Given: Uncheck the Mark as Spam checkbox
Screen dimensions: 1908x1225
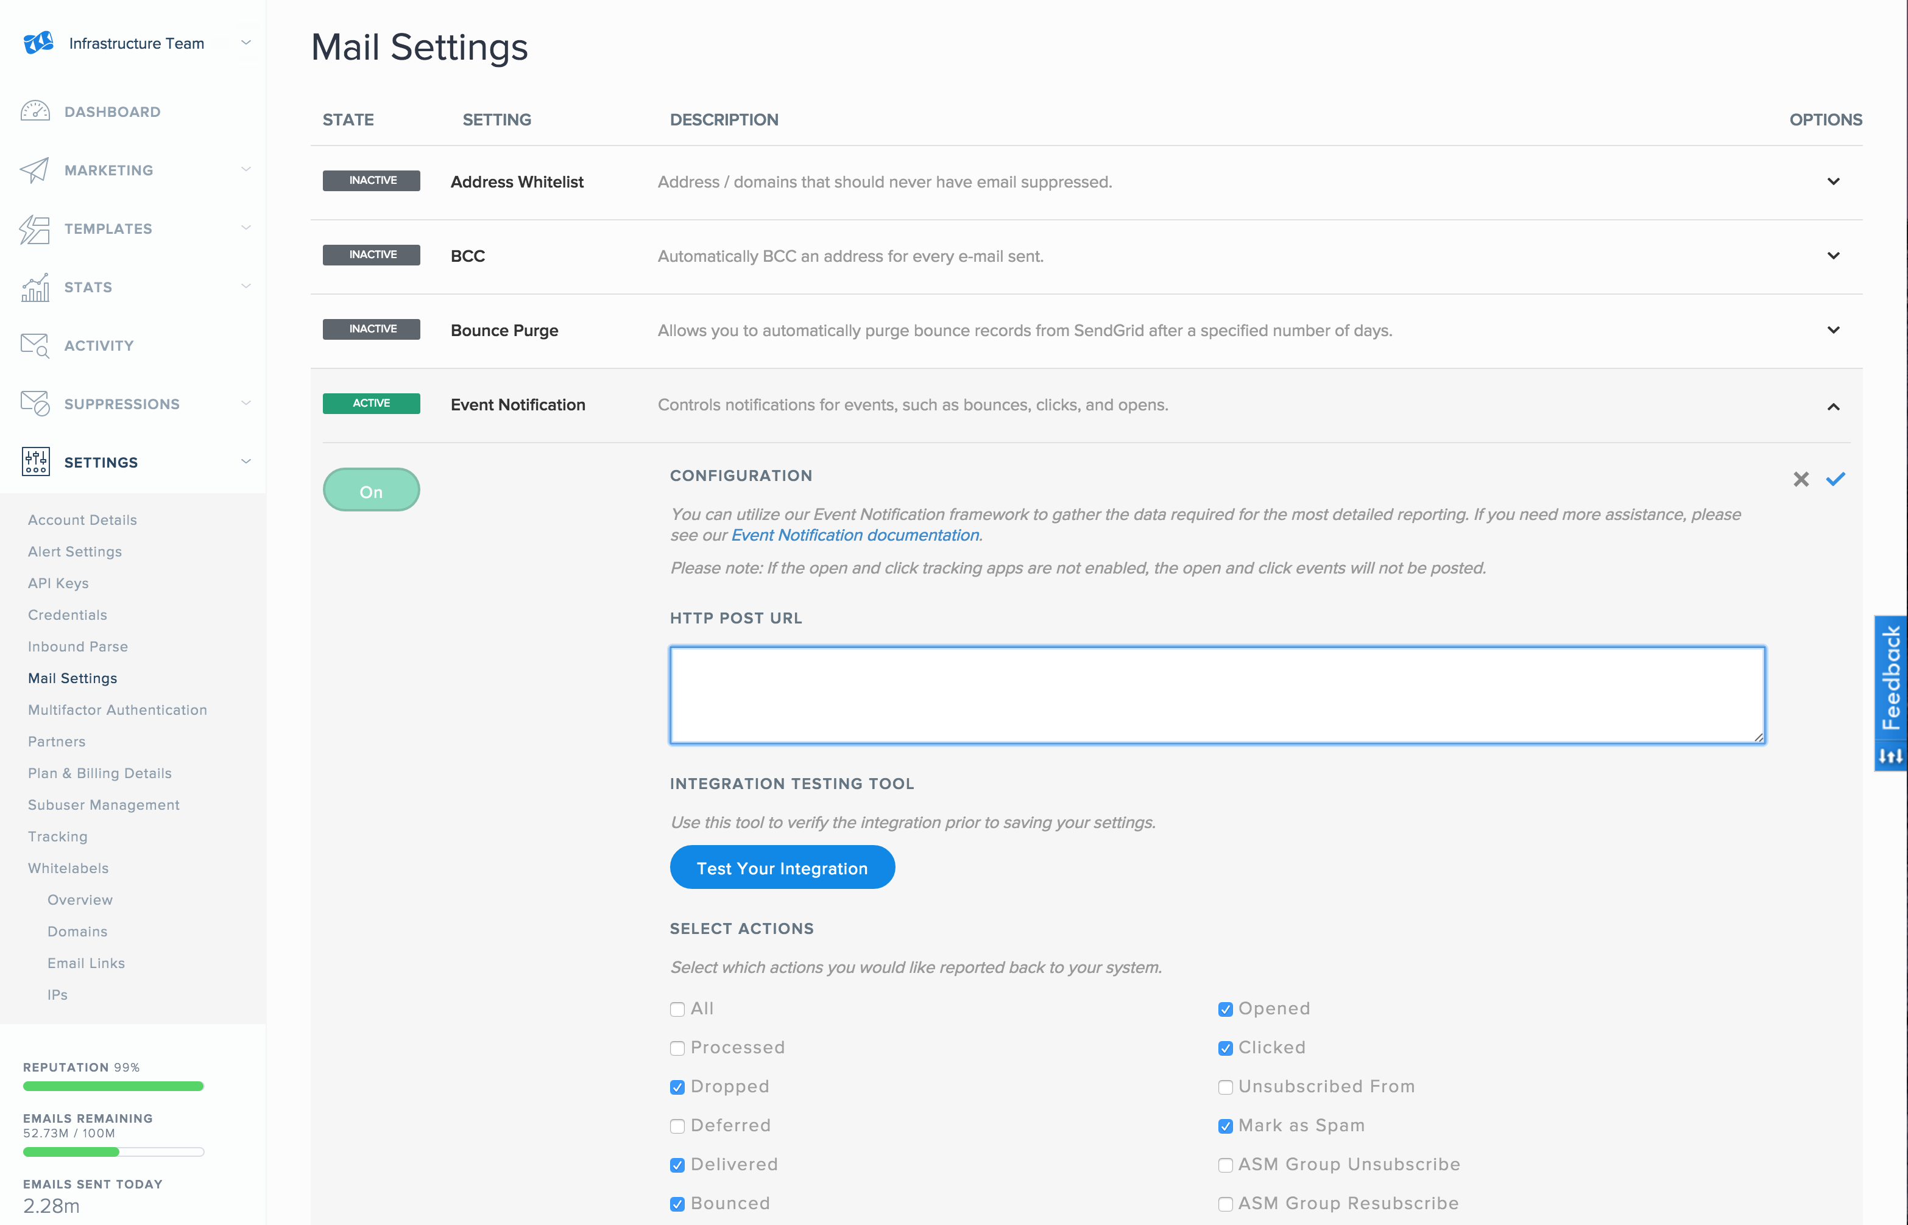Looking at the screenshot, I should coord(1225,1126).
